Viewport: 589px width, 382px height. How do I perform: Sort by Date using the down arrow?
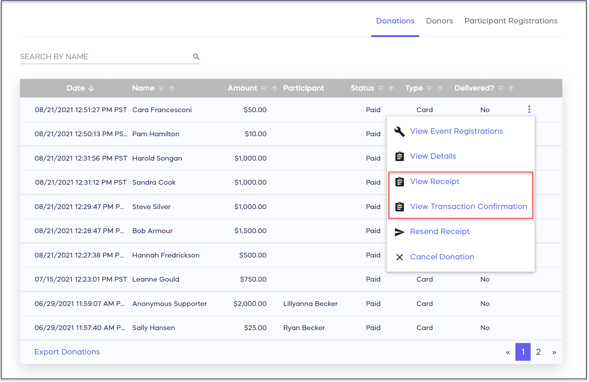tap(91, 88)
